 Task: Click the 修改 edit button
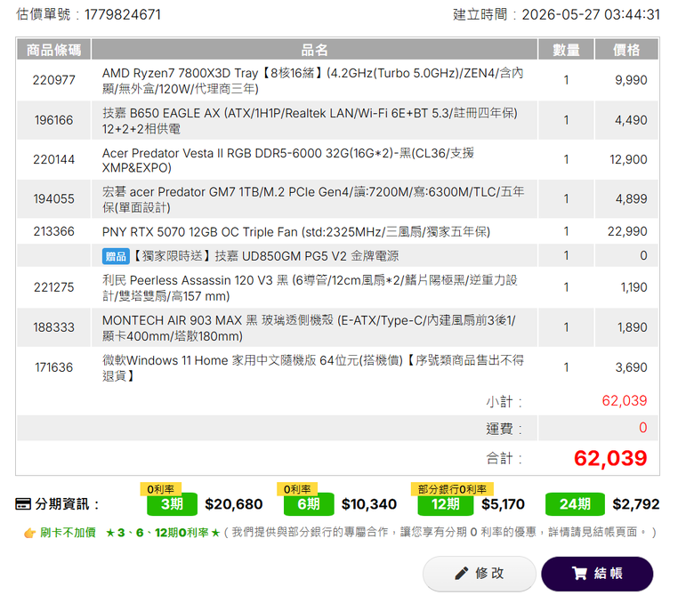[x=480, y=574]
